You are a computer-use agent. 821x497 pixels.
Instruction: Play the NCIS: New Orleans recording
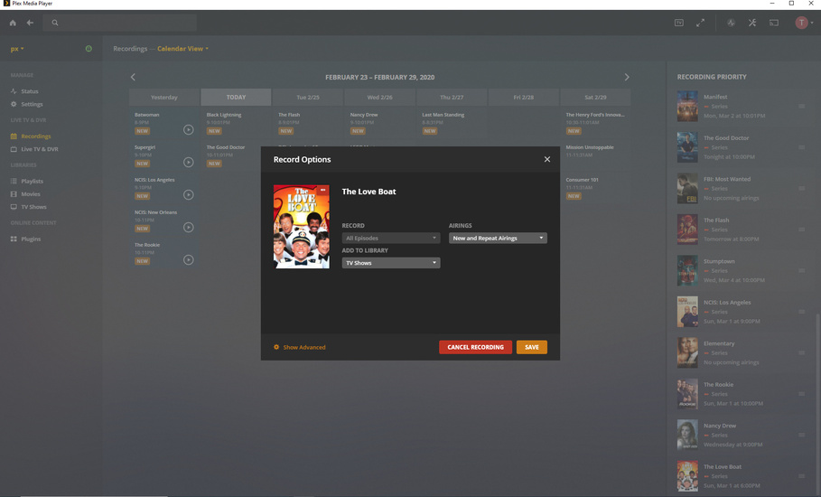(x=189, y=228)
